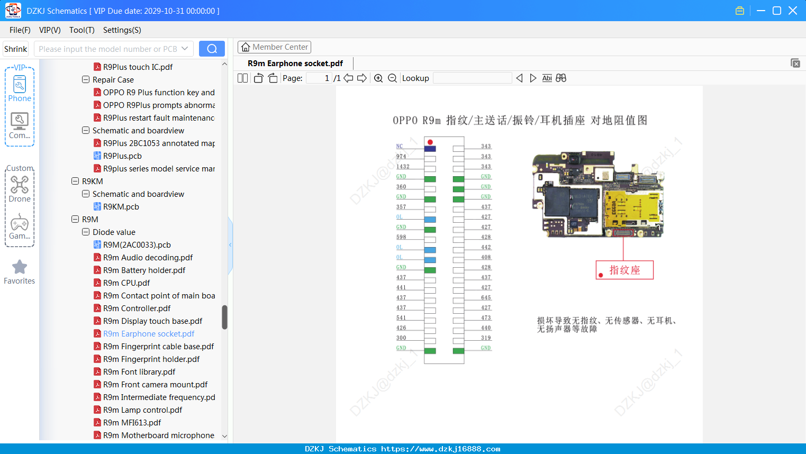Viewport: 806px width, 454px height.
Task: Open R9m Front camera mount.pdf
Action: 155,385
